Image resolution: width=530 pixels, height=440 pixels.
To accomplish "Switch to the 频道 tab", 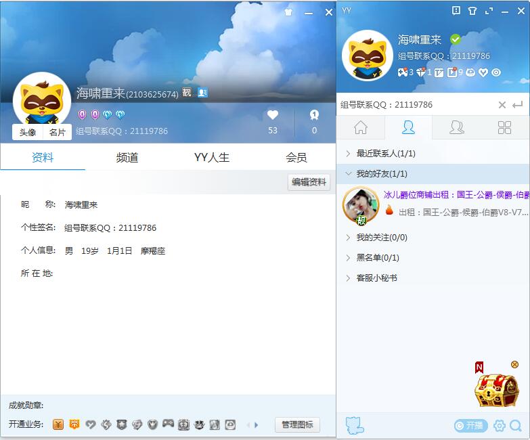I will (x=127, y=157).
